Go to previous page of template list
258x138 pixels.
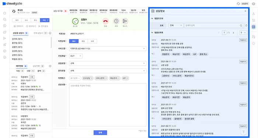219,32
